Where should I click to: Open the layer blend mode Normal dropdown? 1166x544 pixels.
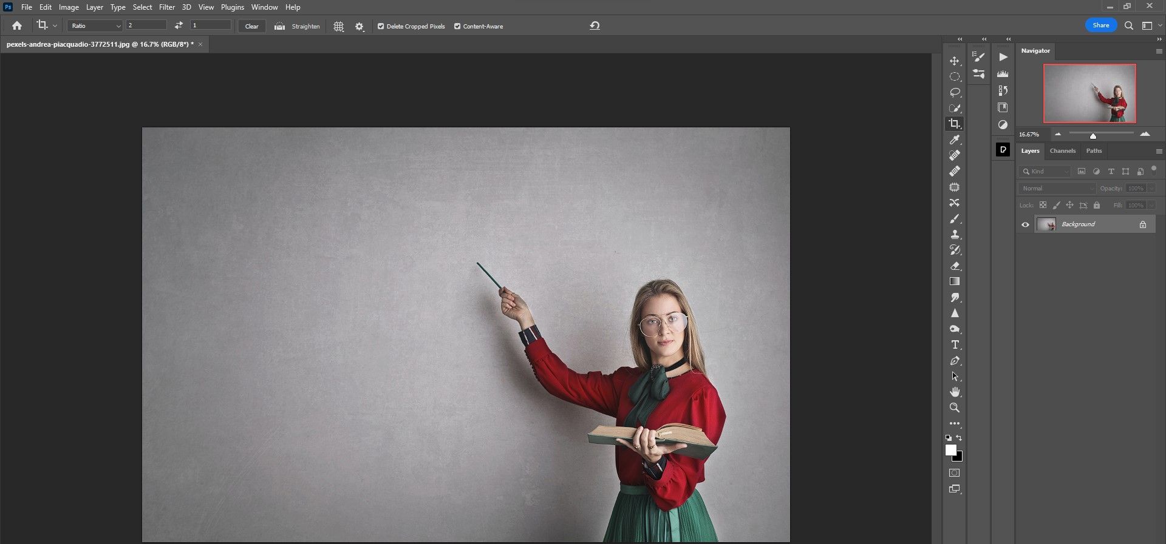tap(1057, 189)
